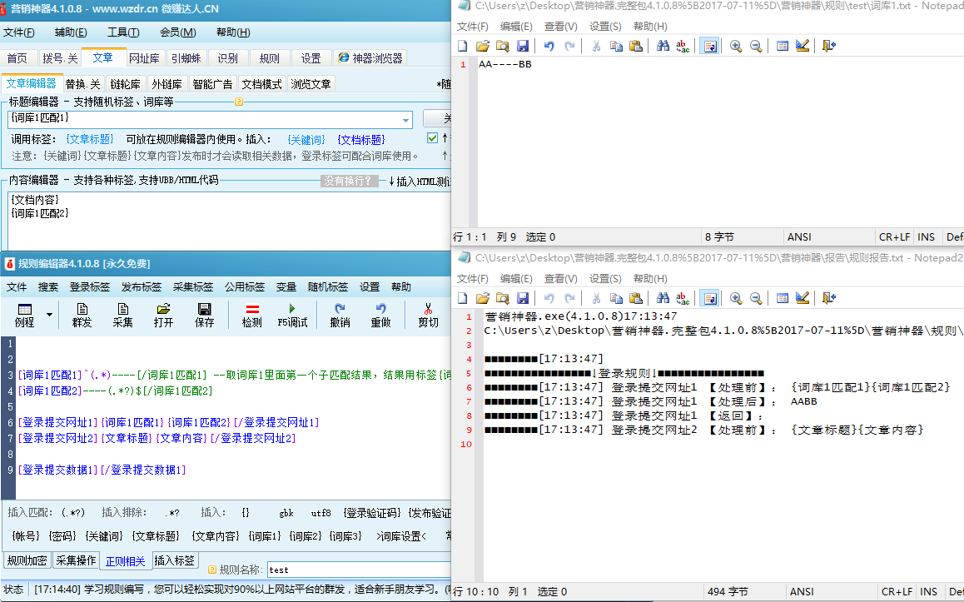Toggle word wrap button in 词库1.txt toolbar
This screenshot has height=602, width=964.
click(709, 46)
